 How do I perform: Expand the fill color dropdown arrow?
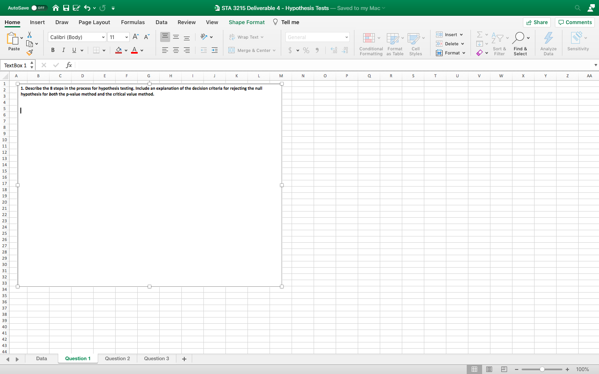pyautogui.click(x=126, y=50)
